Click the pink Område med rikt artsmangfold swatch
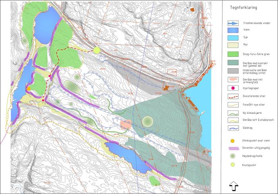278x194 pixels. pos(232,80)
